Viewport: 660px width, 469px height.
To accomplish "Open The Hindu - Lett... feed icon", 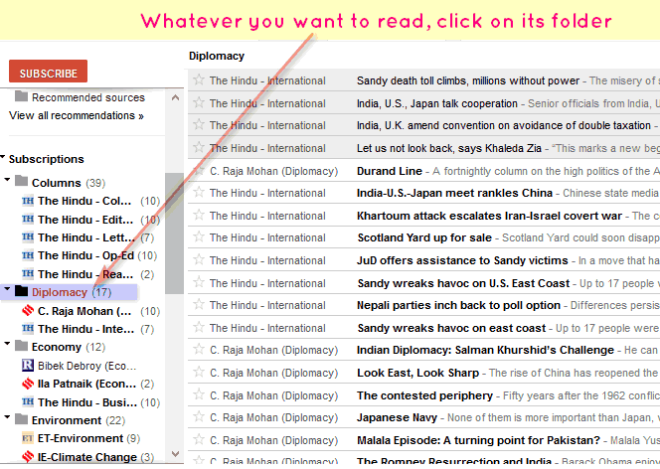I will click(28, 237).
